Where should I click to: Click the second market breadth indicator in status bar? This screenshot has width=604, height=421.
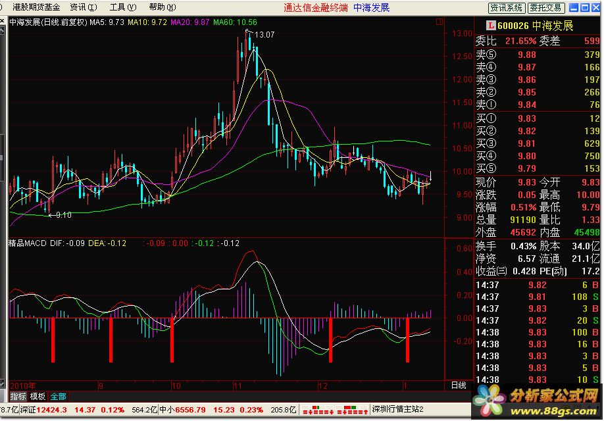pos(353,410)
